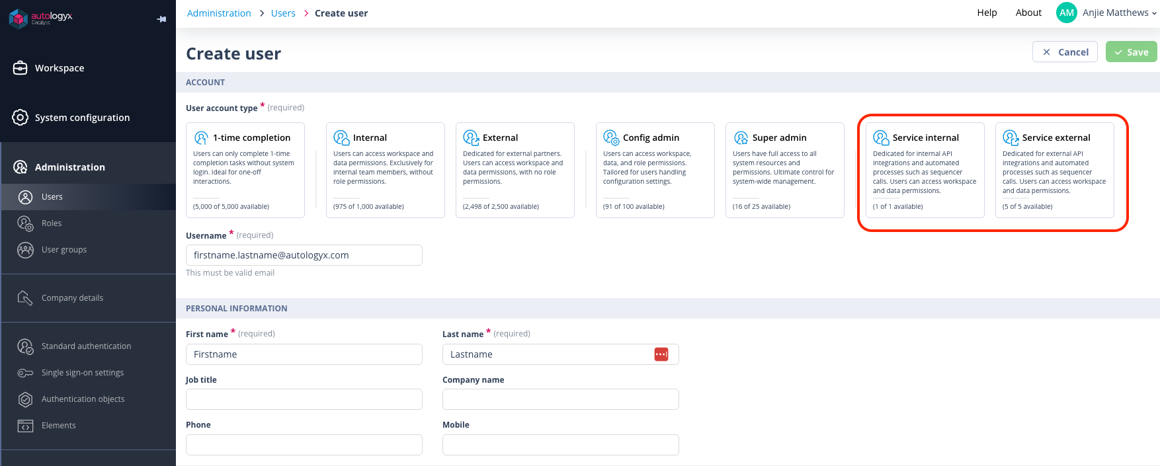Screen dimensions: 1160x466
Task: Click the Super admin account icon
Action: coord(741,137)
